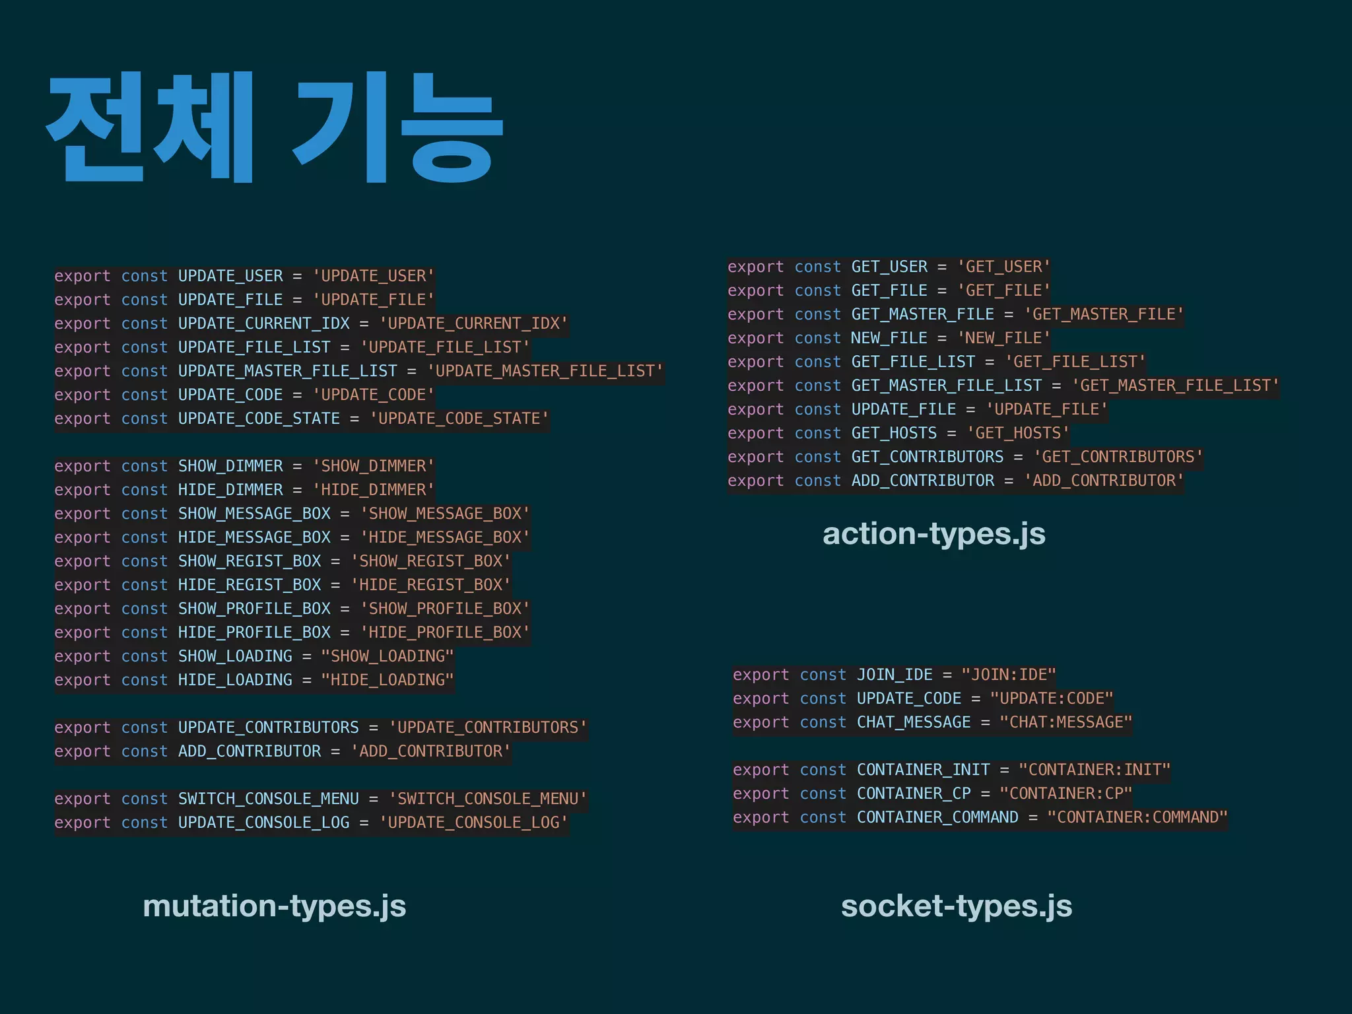This screenshot has width=1352, height=1014.
Task: Select the 'socket-types.js' caption
Action: 957,906
